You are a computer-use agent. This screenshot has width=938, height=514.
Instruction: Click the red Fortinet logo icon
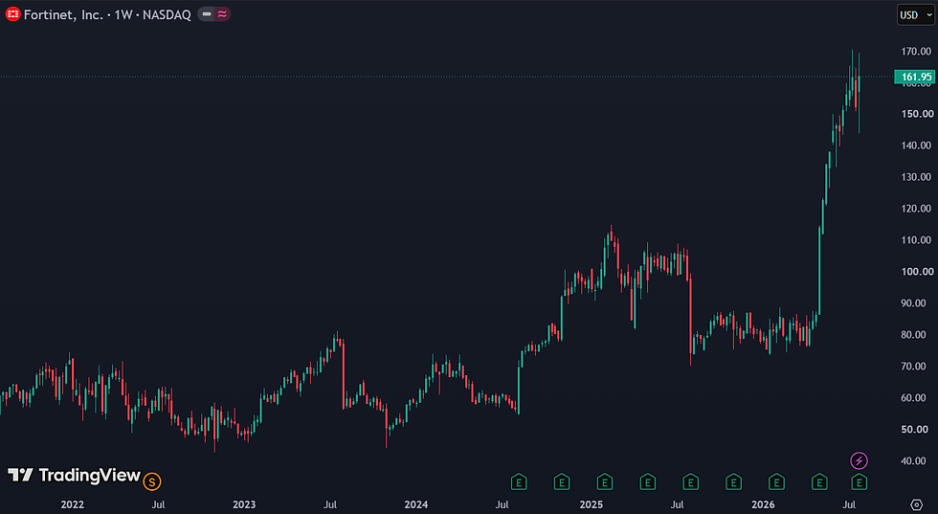tap(12, 14)
